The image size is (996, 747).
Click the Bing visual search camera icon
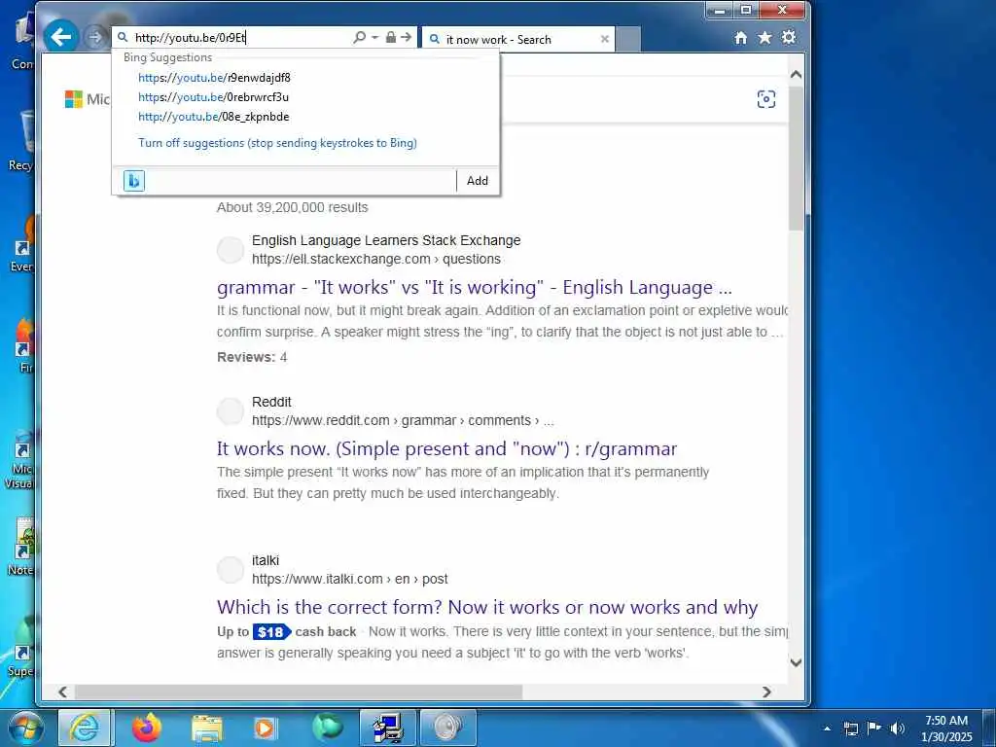pos(766,99)
